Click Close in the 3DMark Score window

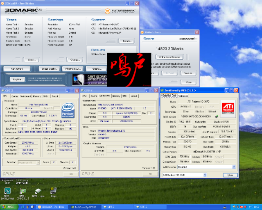pos(188,82)
